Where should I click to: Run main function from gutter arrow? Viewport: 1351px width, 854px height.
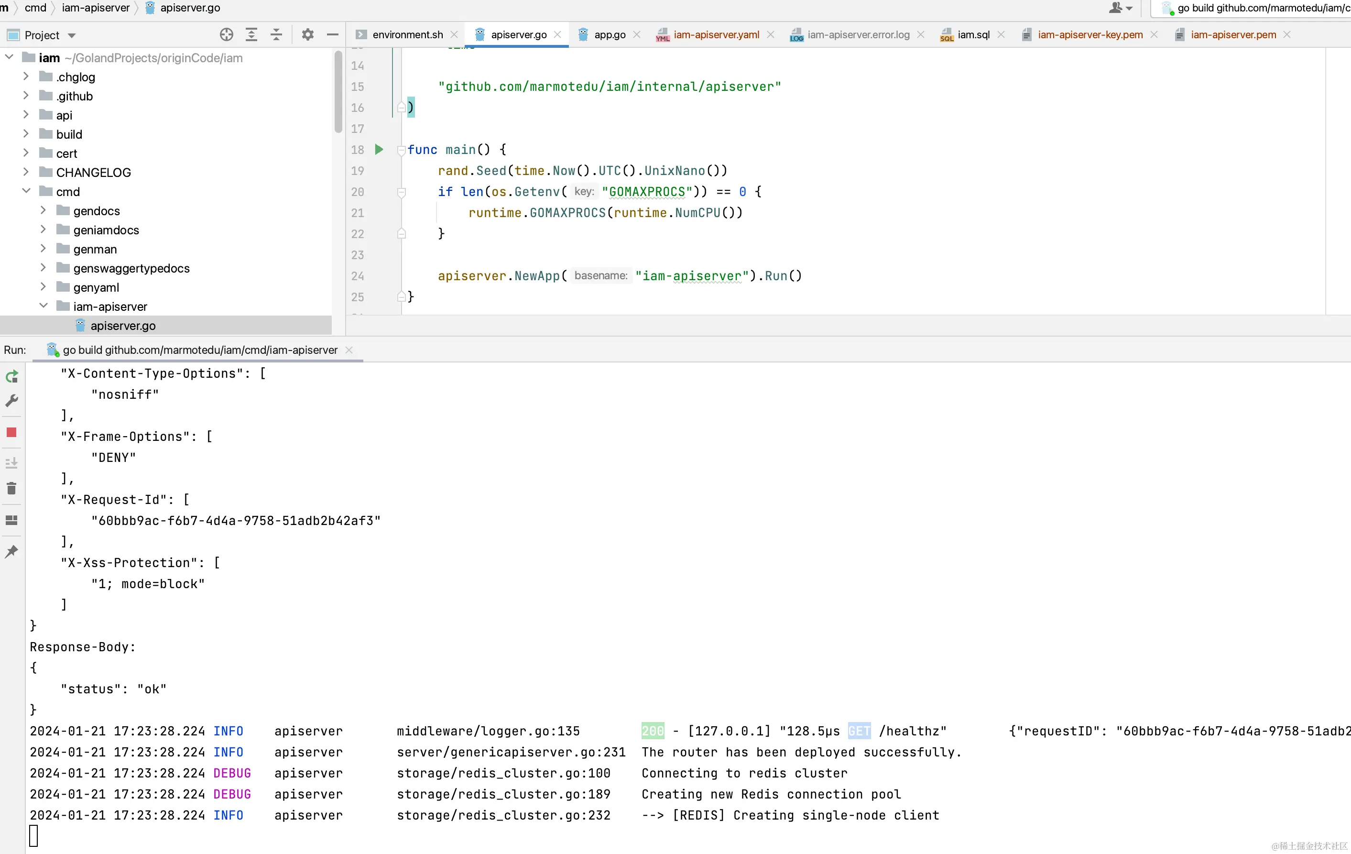click(379, 149)
